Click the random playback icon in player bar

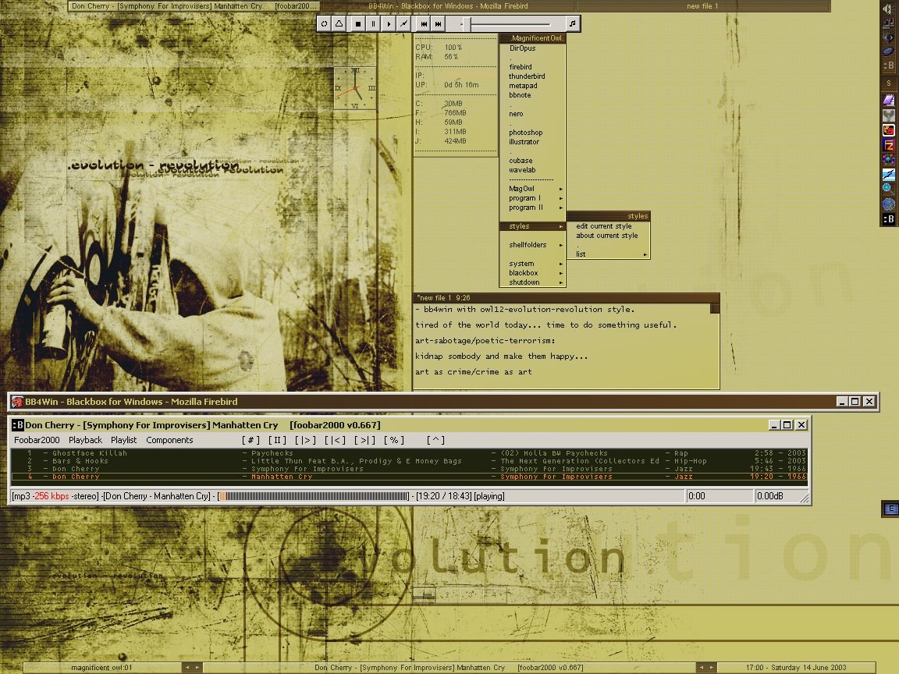[x=403, y=23]
